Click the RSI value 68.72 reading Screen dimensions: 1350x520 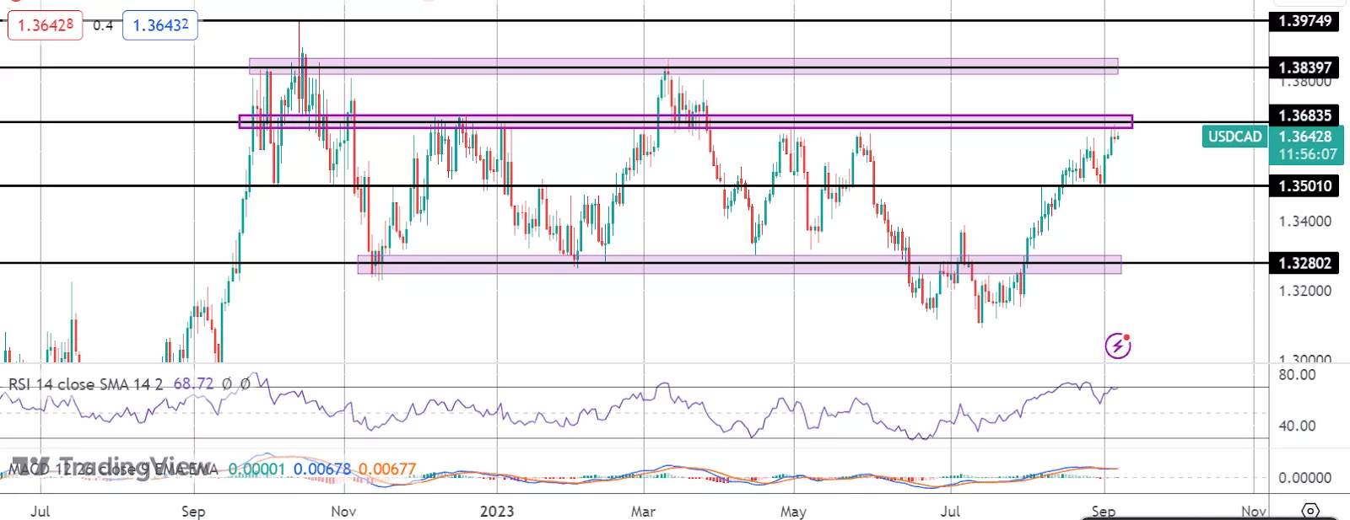coord(193,384)
